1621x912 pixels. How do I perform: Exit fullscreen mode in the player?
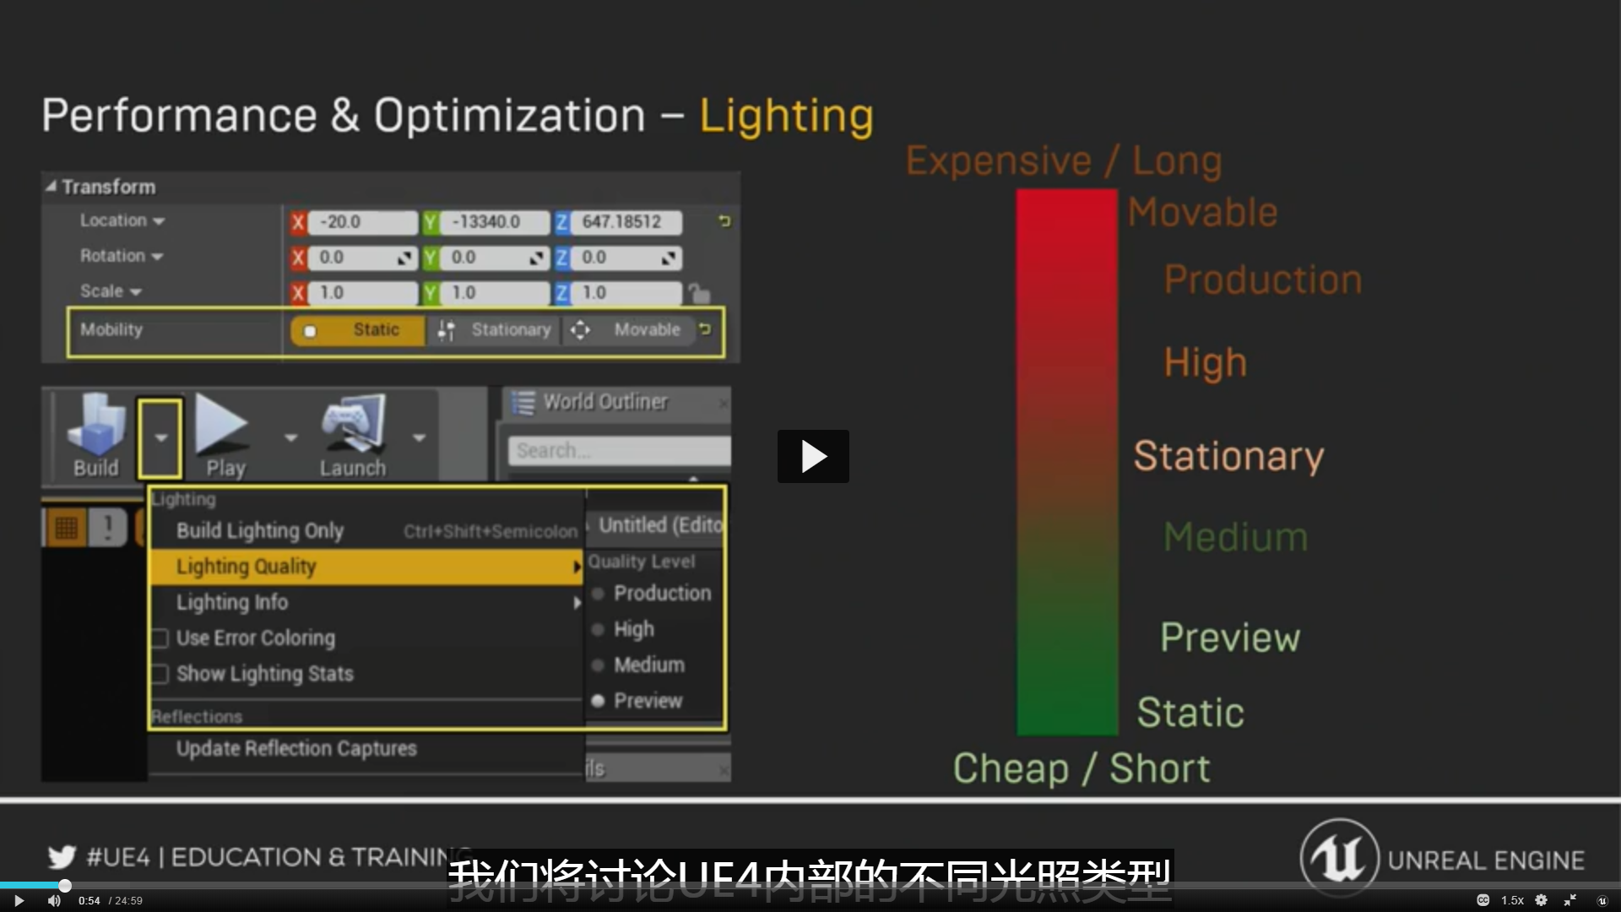pyautogui.click(x=1570, y=900)
